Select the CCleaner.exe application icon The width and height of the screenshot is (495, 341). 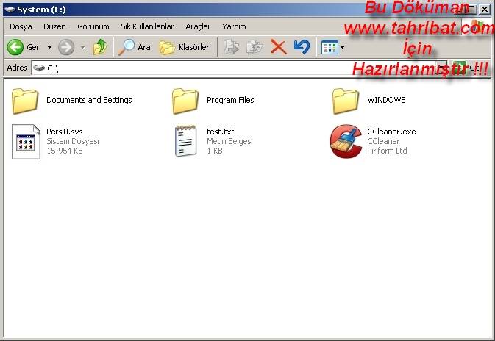click(346, 141)
